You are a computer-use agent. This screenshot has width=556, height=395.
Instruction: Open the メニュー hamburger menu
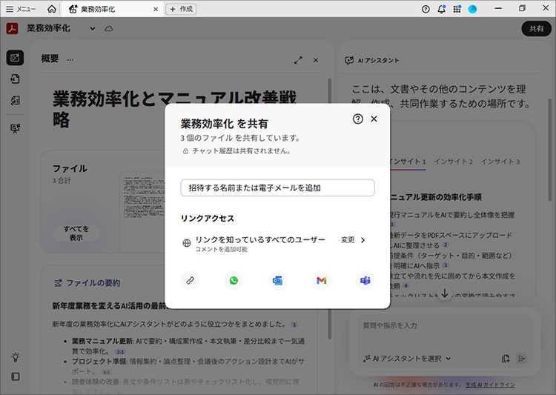[21, 9]
